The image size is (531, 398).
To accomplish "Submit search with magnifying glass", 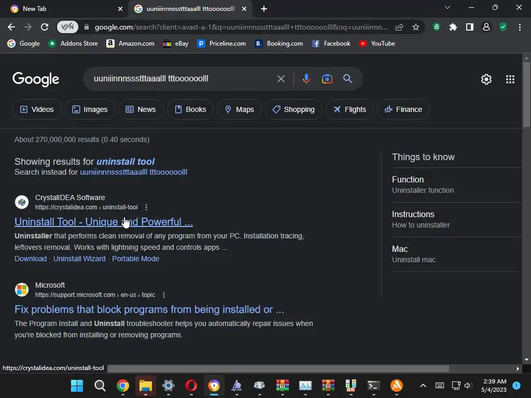I will click(x=348, y=79).
